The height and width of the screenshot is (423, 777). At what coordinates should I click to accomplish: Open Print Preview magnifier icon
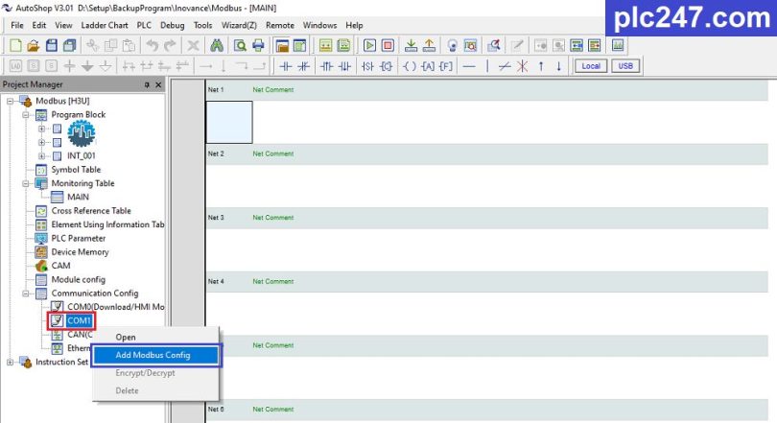click(x=240, y=46)
